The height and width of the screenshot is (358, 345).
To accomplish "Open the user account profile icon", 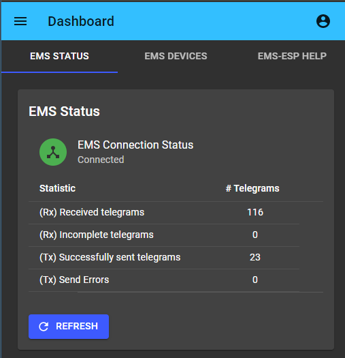I will [323, 21].
